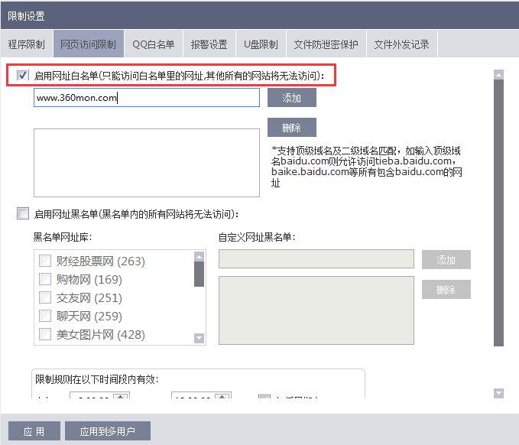Check the 财经股票网 (263) category
The height and width of the screenshot is (445, 519).
[x=45, y=261]
